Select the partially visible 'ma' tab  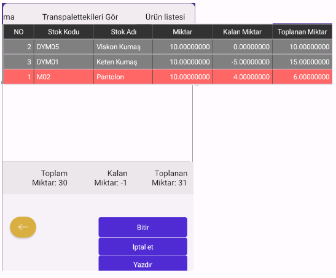click(9, 17)
